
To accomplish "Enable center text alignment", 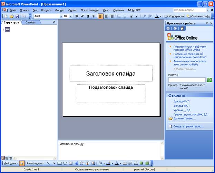I will [106, 16].
